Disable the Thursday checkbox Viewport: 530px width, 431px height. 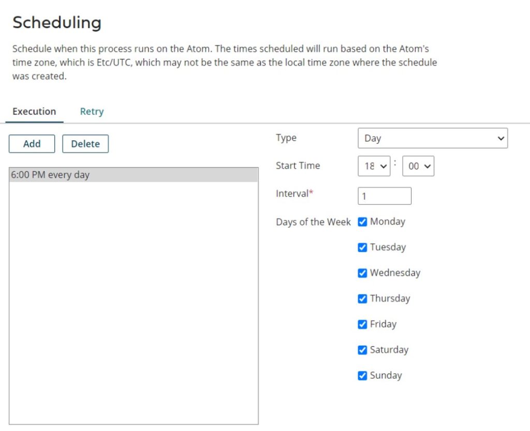(362, 299)
